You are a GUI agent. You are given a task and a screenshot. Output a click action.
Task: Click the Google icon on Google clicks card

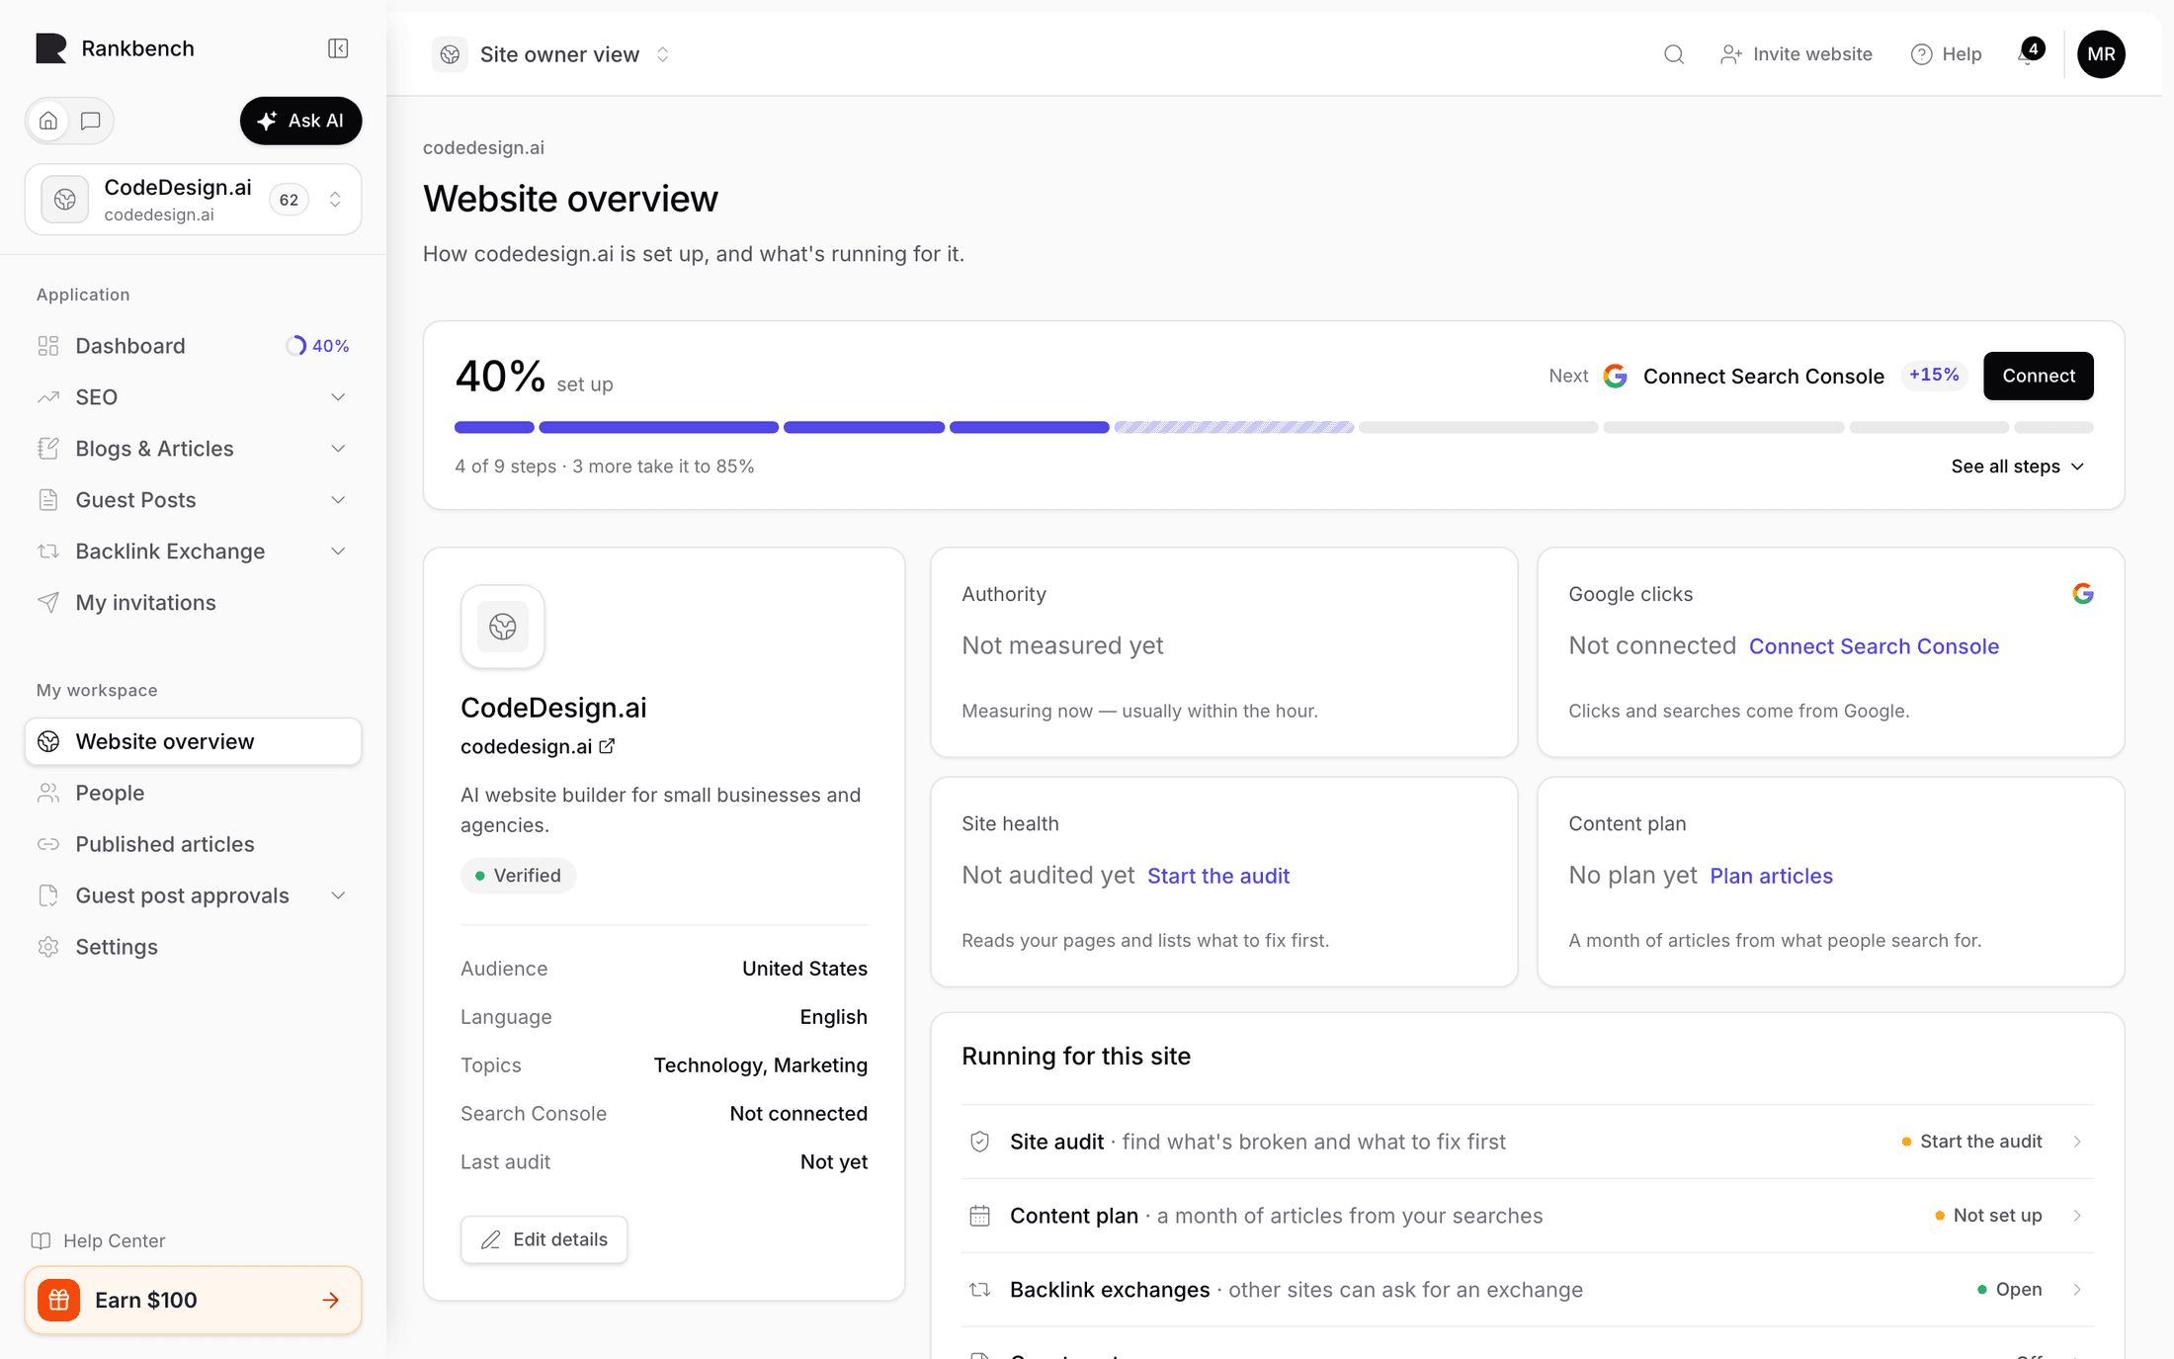[x=2083, y=593]
